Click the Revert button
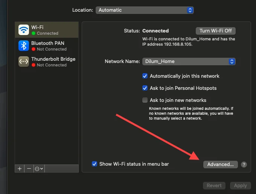This screenshot has height=194, width=256. pyautogui.click(x=214, y=186)
